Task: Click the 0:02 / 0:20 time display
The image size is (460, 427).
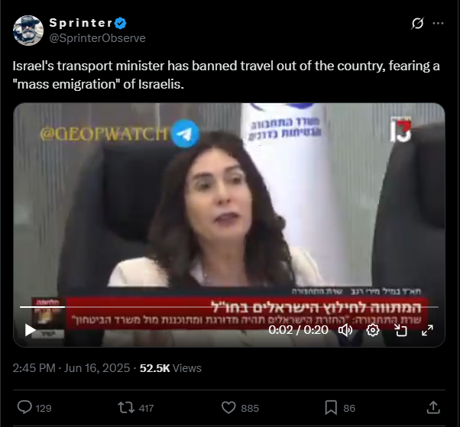Action: pos(298,330)
